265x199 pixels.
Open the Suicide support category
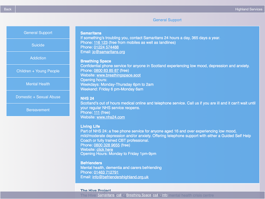point(38,45)
